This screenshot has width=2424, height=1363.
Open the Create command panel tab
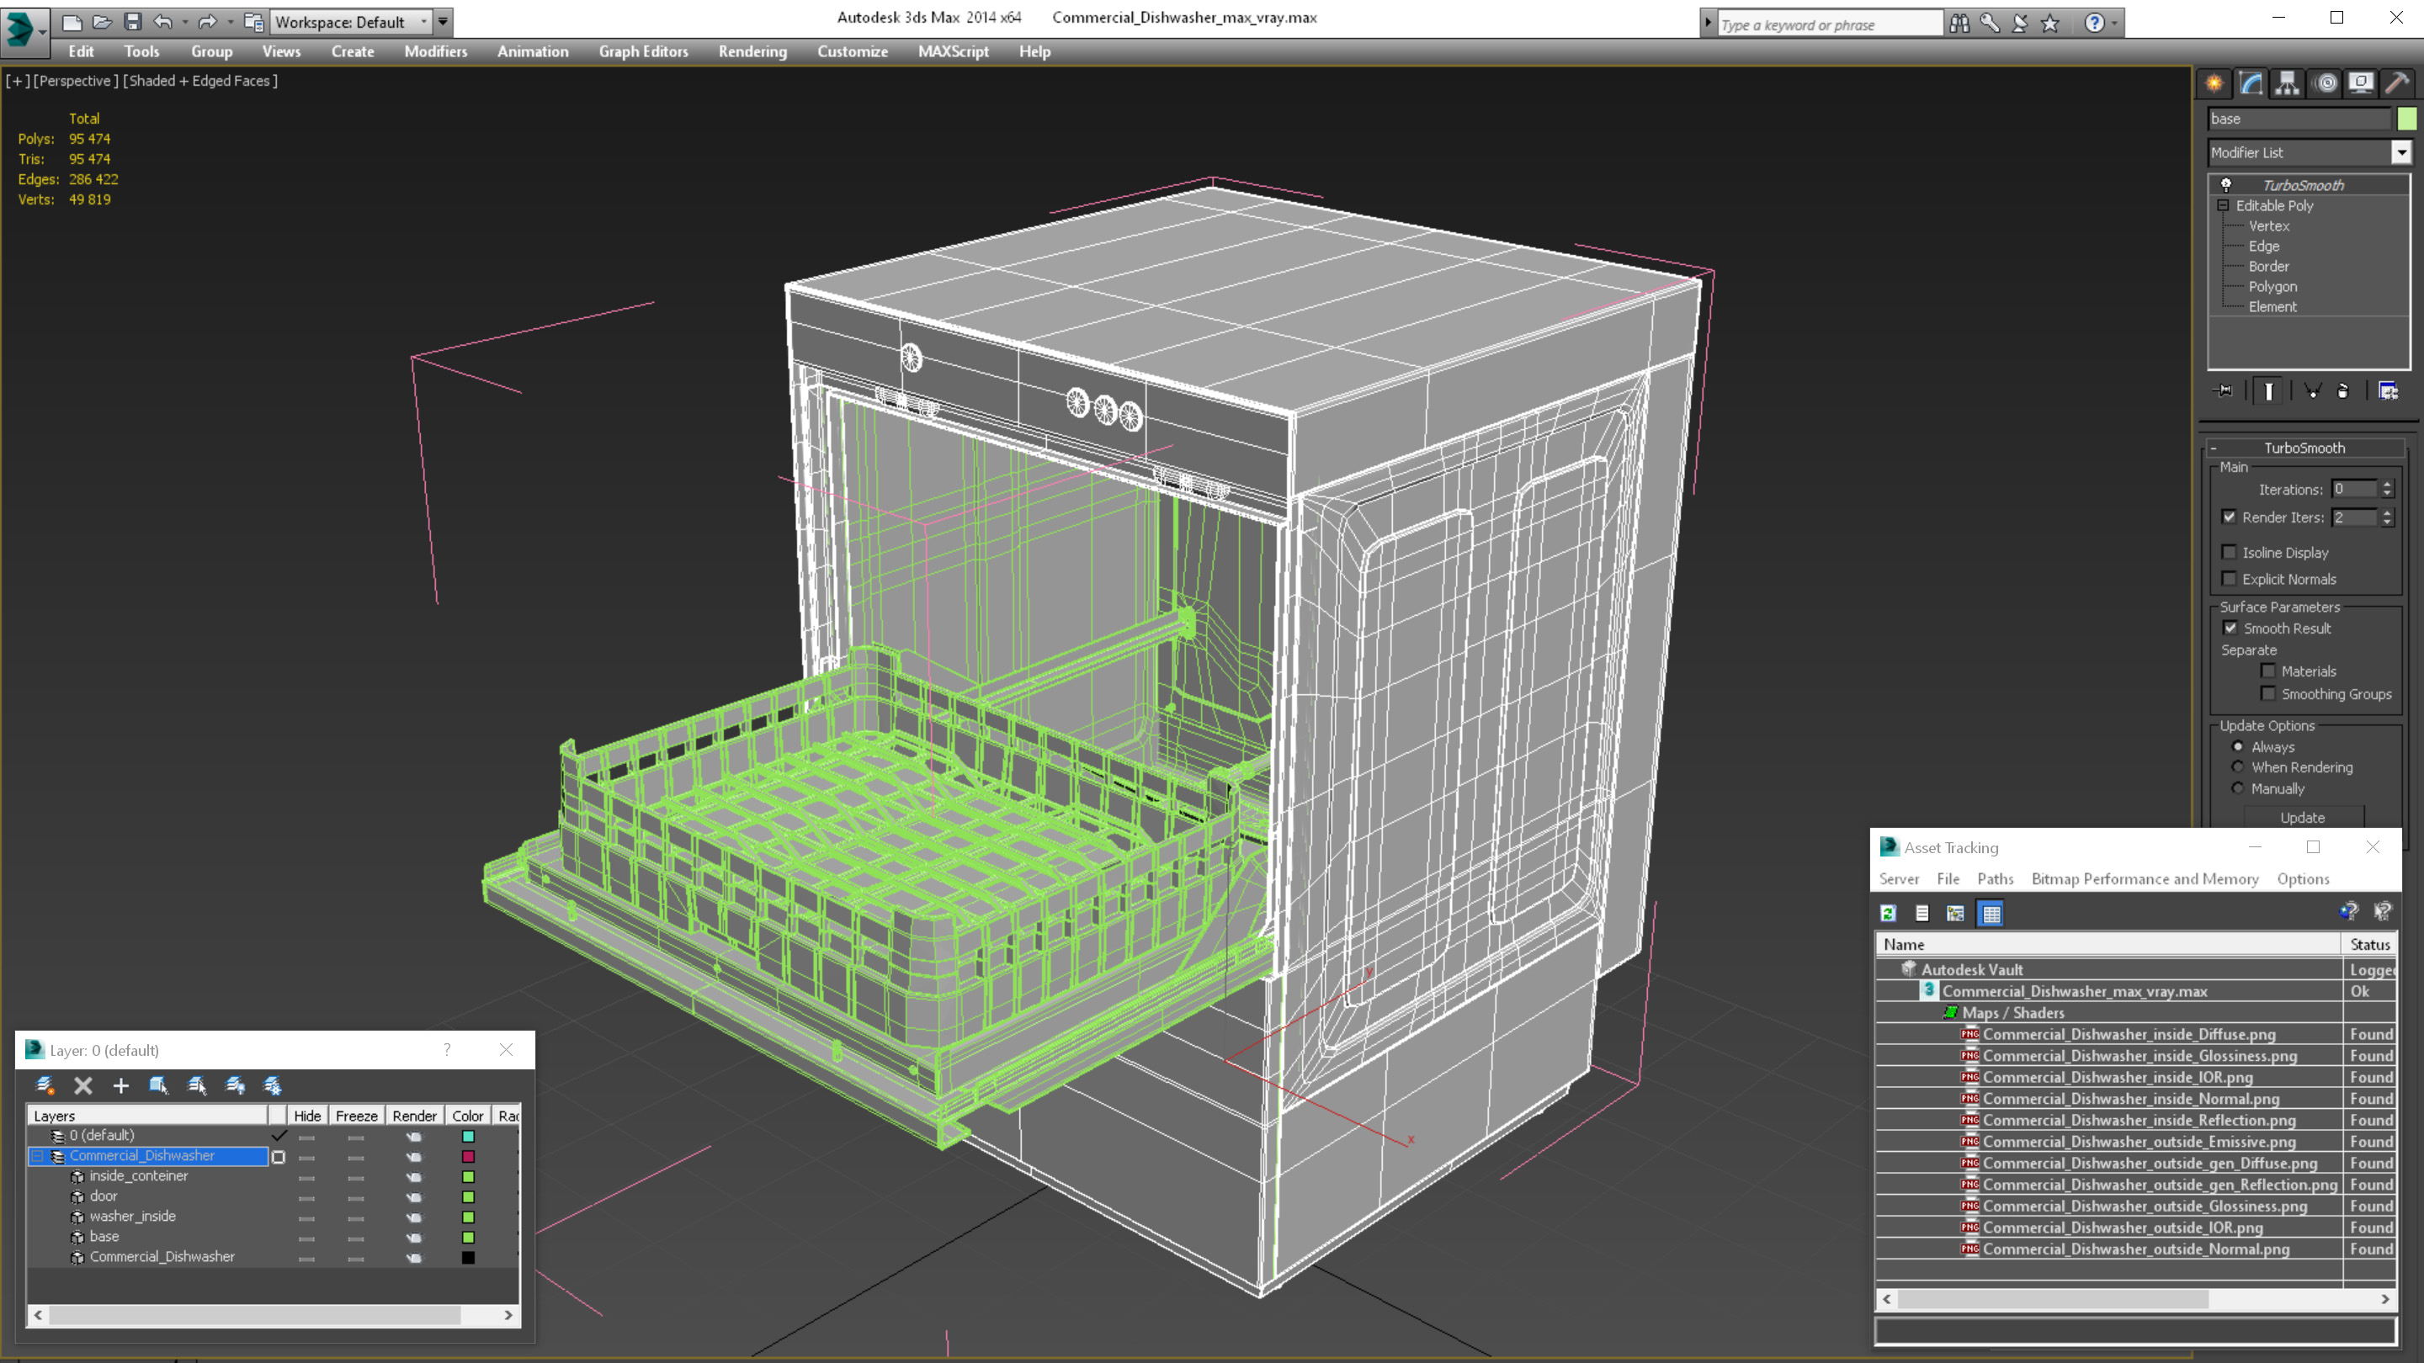coord(2214,84)
